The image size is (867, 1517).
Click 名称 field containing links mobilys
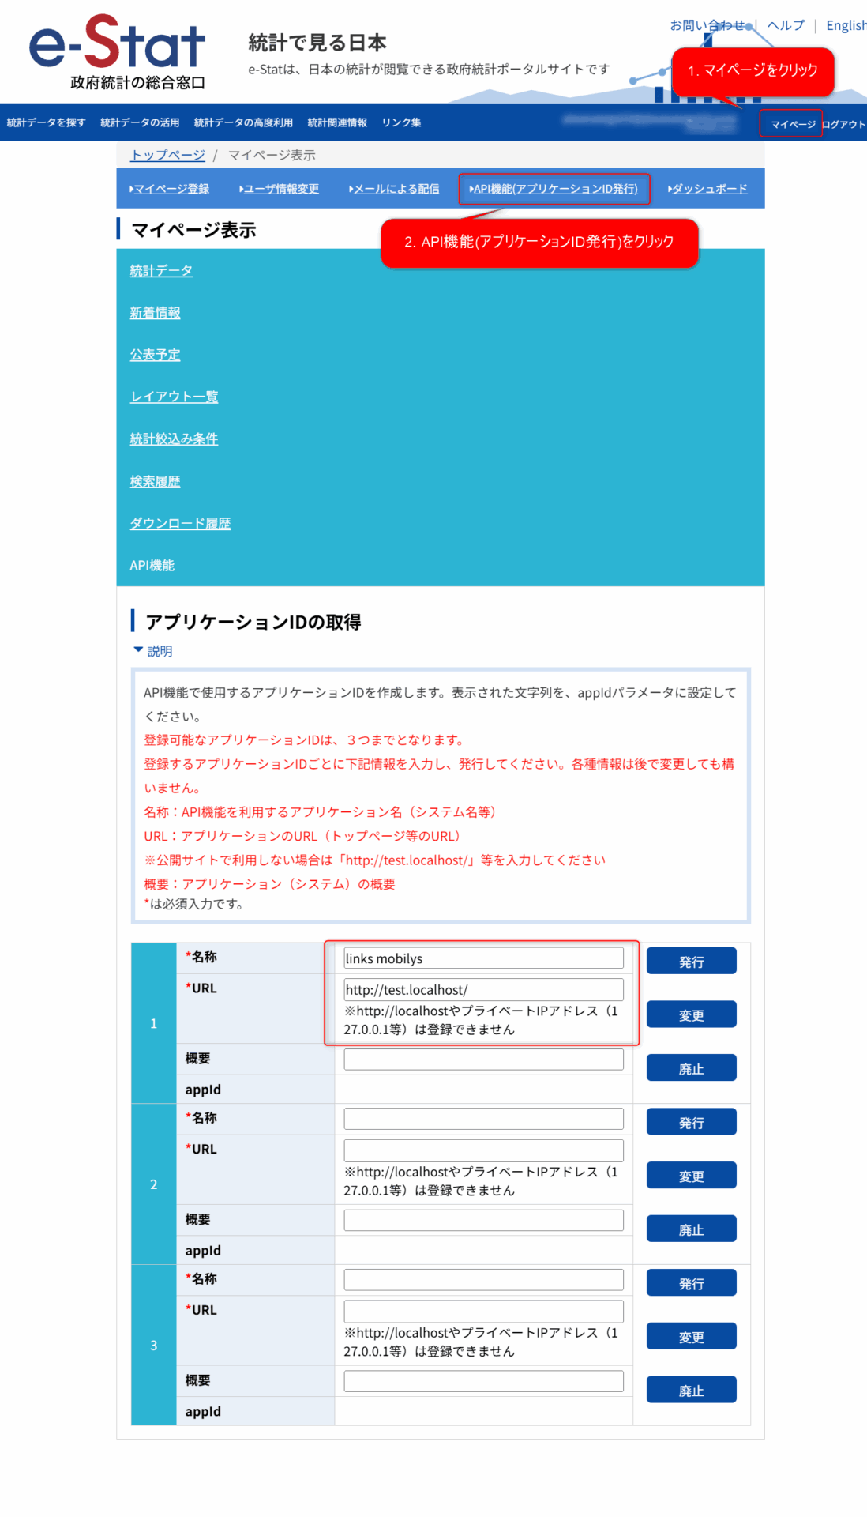click(483, 958)
